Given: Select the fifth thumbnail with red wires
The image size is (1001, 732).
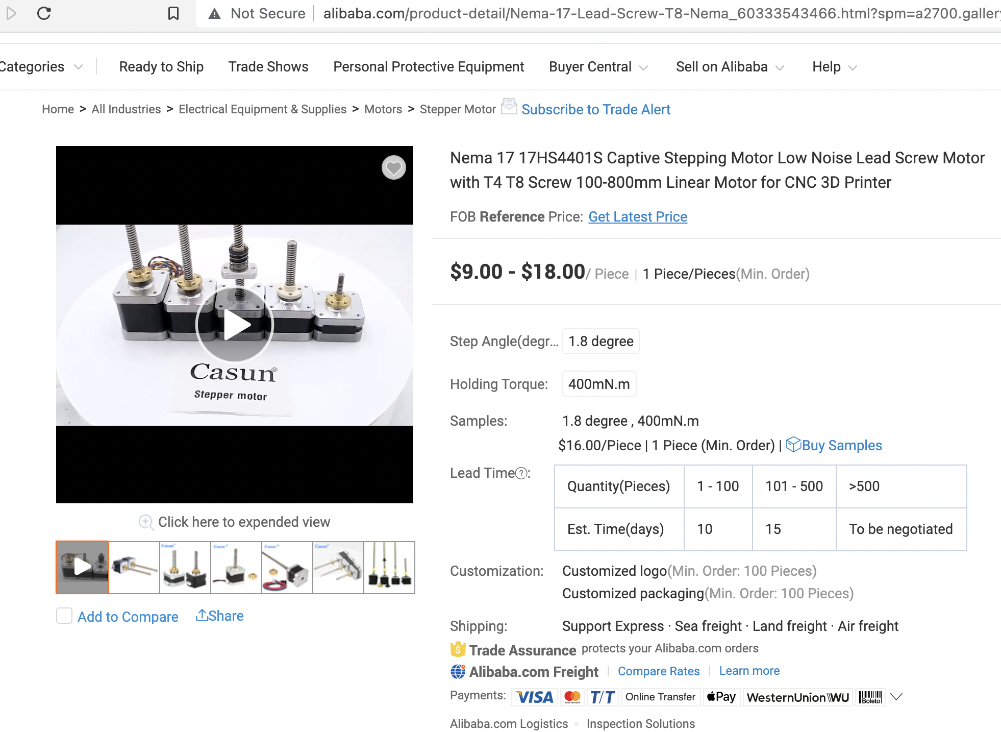Looking at the screenshot, I should [x=287, y=567].
